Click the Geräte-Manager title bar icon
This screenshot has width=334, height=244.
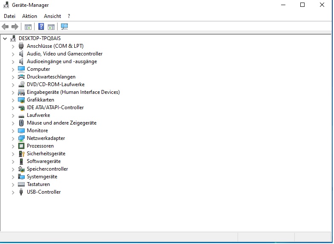coord(6,5)
